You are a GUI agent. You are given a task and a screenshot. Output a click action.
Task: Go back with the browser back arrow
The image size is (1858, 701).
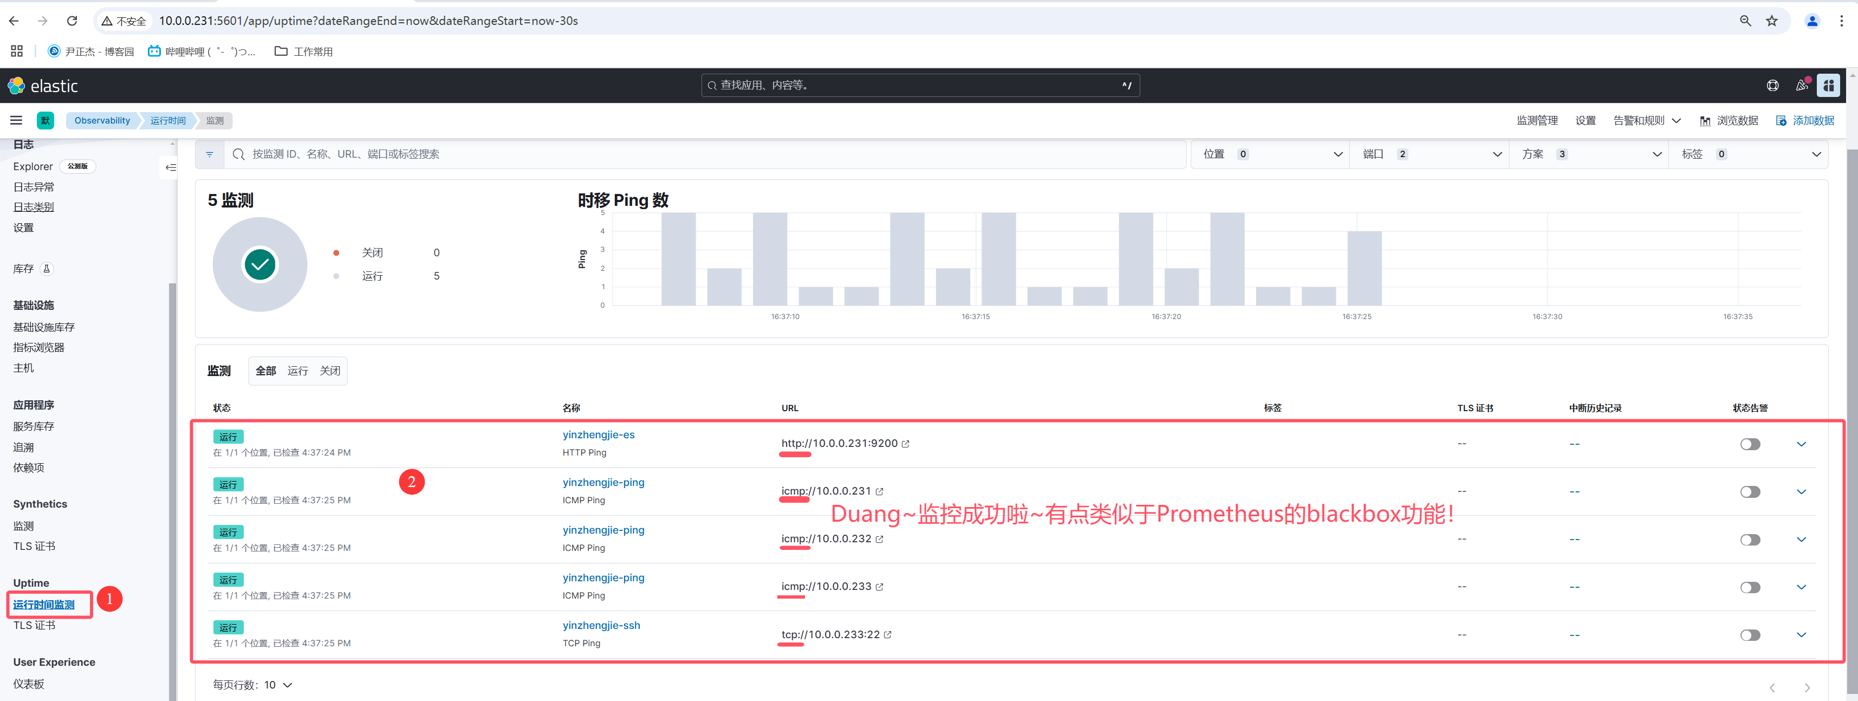14,21
